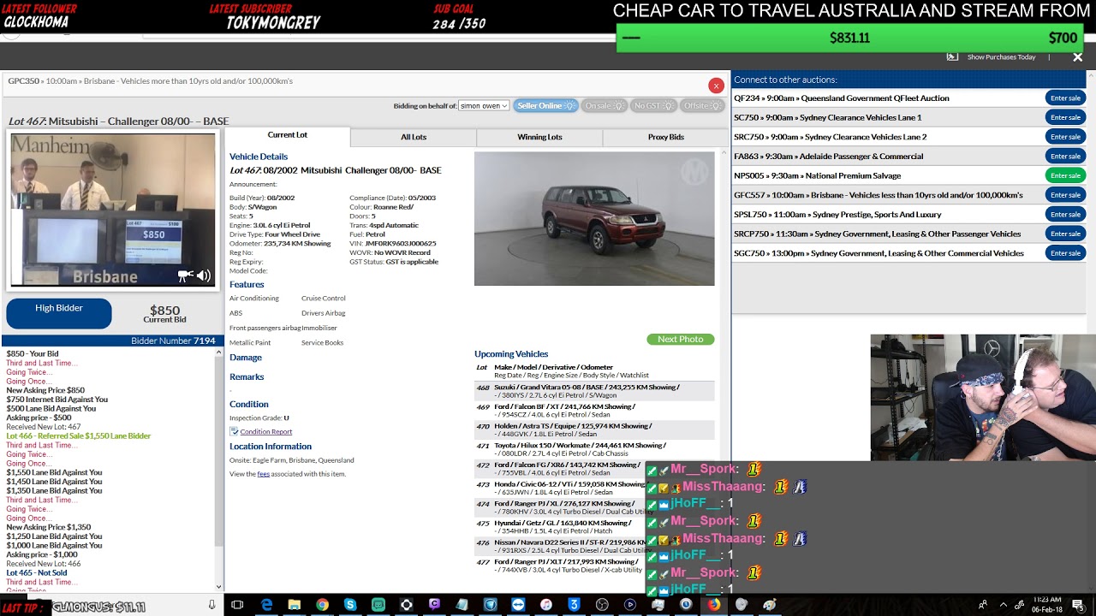The height and width of the screenshot is (616, 1096).
Task: Switch to Firefox in the taskbar
Action: (x=713, y=605)
